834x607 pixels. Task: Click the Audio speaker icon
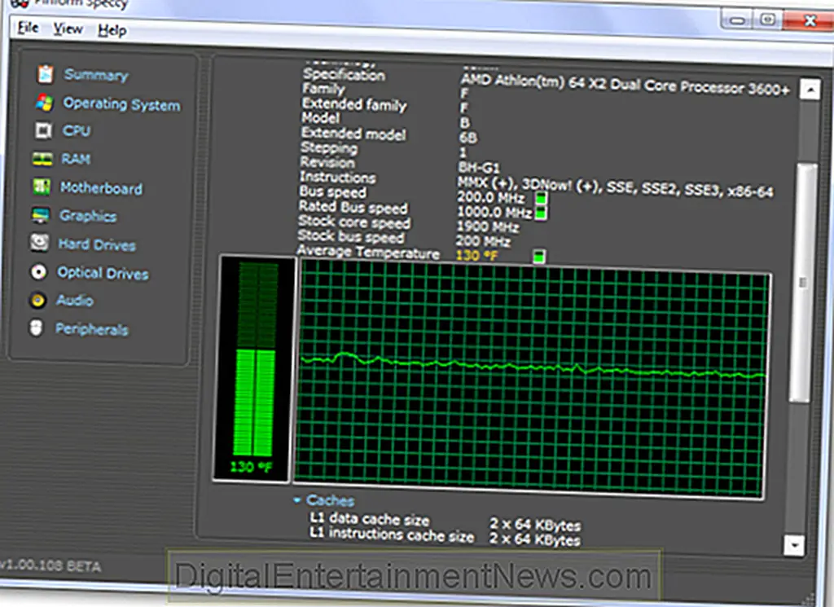coord(37,301)
